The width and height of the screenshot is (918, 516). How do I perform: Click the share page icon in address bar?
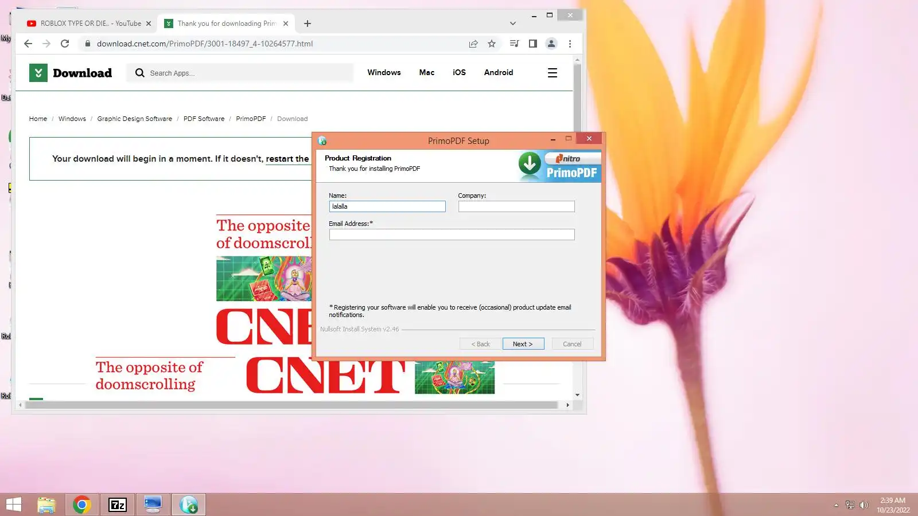(473, 44)
